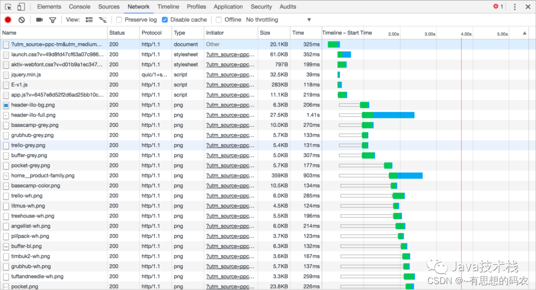Viewport: 536px width, 290px height.
Task: Click waterfall bar of header-illo-full.png
Action: [388, 116]
